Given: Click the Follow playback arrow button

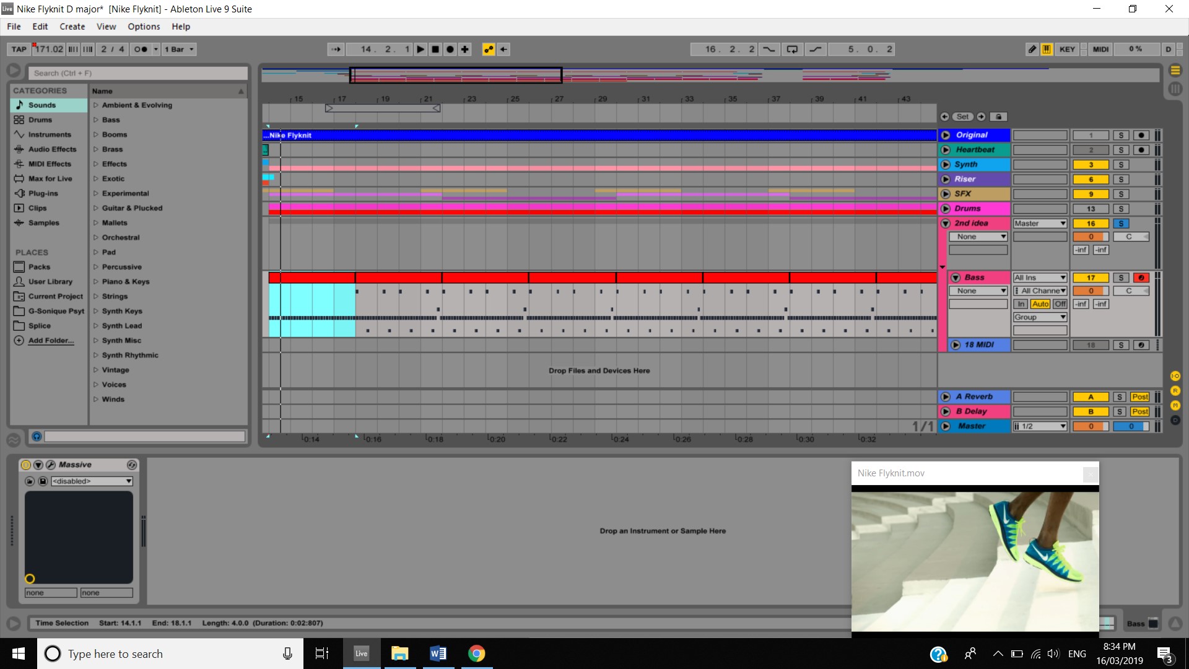Looking at the screenshot, I should tap(336, 49).
